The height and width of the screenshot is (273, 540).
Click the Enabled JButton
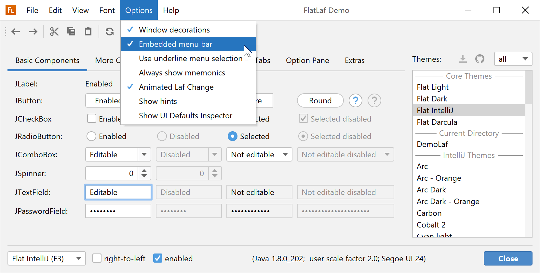point(103,100)
